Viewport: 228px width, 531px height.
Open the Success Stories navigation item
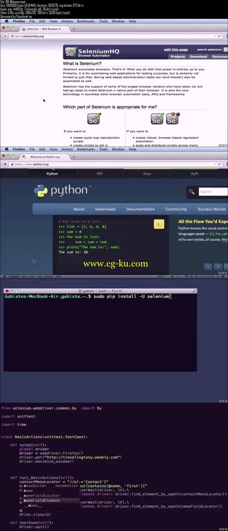coord(212,209)
